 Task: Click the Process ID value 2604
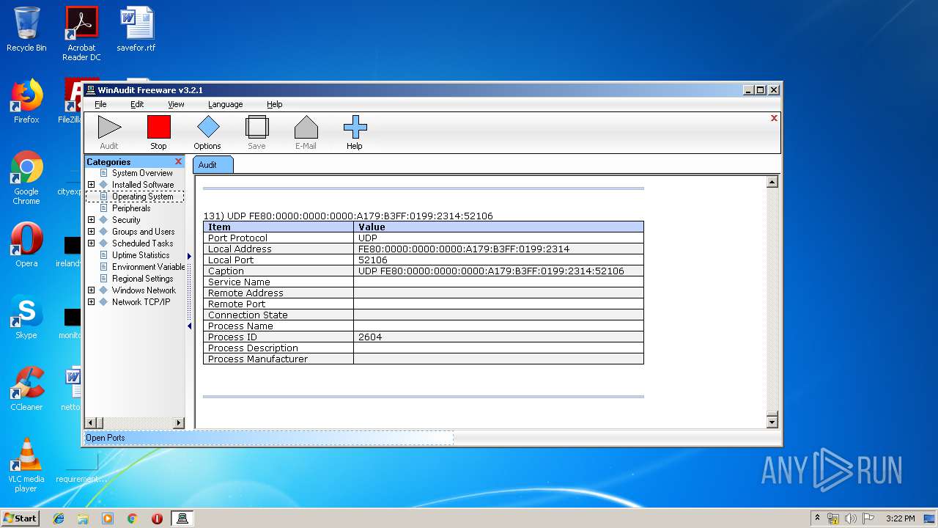click(370, 337)
